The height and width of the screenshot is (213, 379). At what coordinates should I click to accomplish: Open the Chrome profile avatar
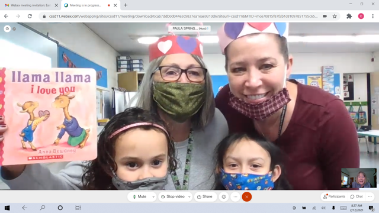coord(361,16)
